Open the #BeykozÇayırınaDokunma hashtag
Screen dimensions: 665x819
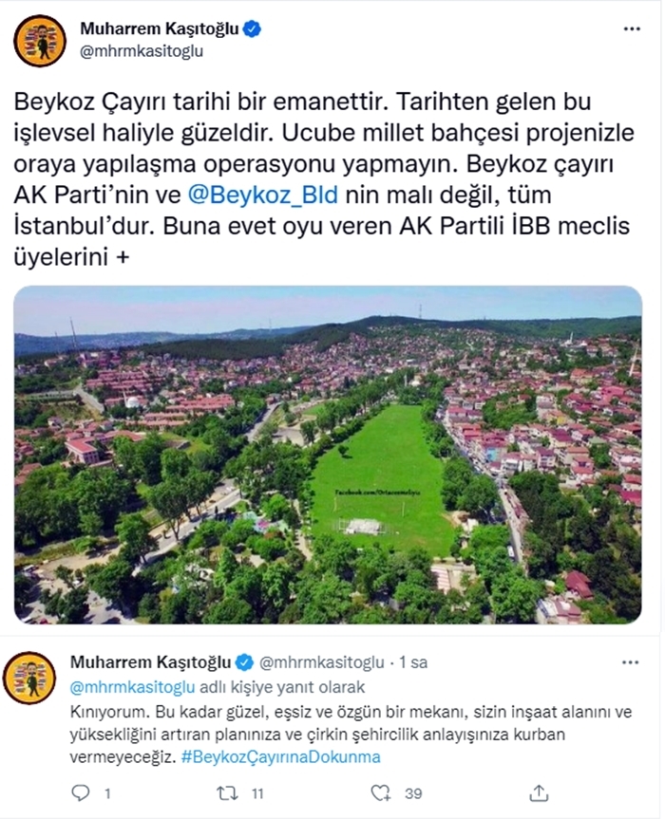tap(281, 757)
